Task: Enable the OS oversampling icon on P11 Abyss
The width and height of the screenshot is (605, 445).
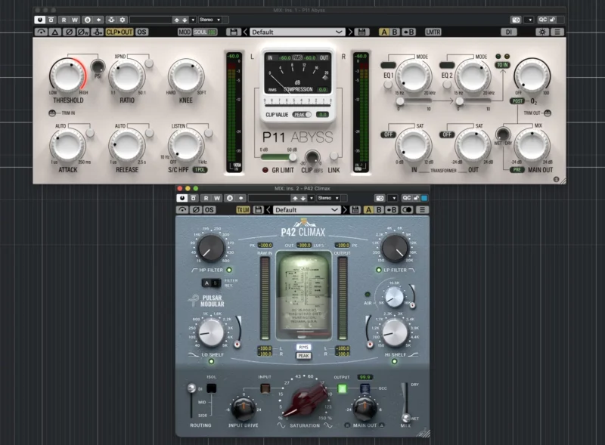Action: click(140, 32)
